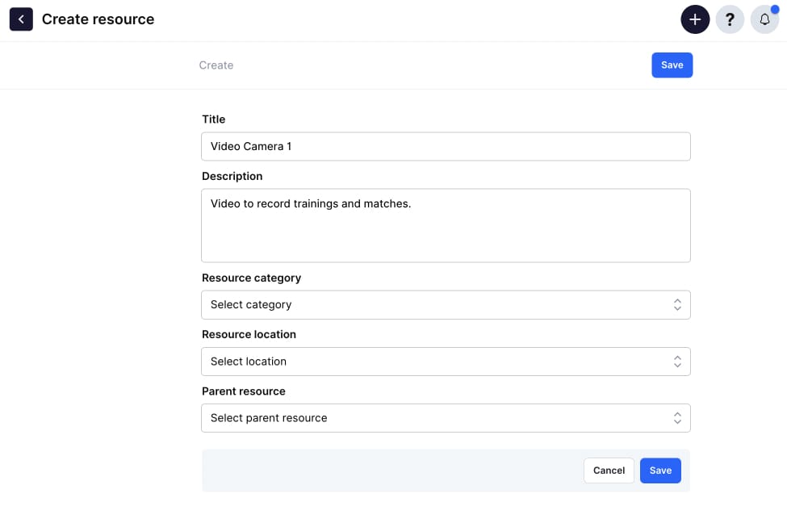Click the up-down chevron in Parent resource
Screen dimensions: 787x506
[677, 418]
